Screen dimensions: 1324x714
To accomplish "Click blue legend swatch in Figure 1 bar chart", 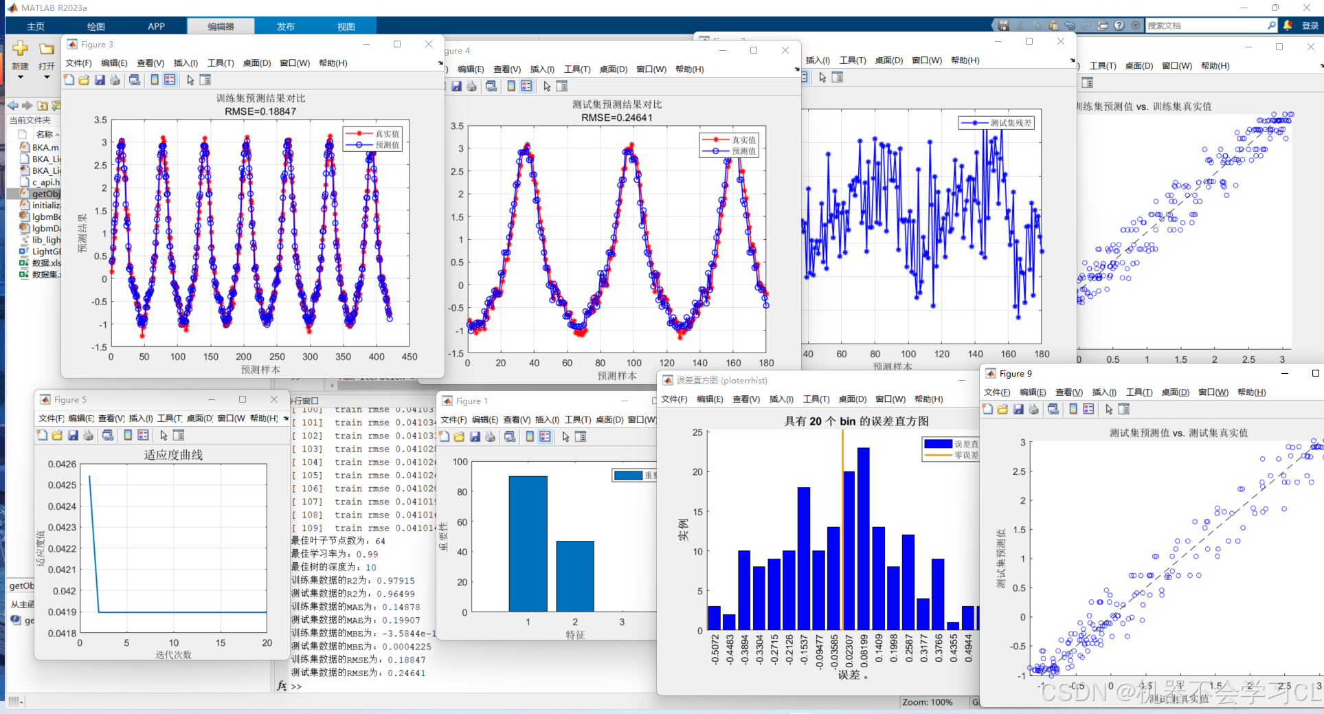I will [x=628, y=475].
